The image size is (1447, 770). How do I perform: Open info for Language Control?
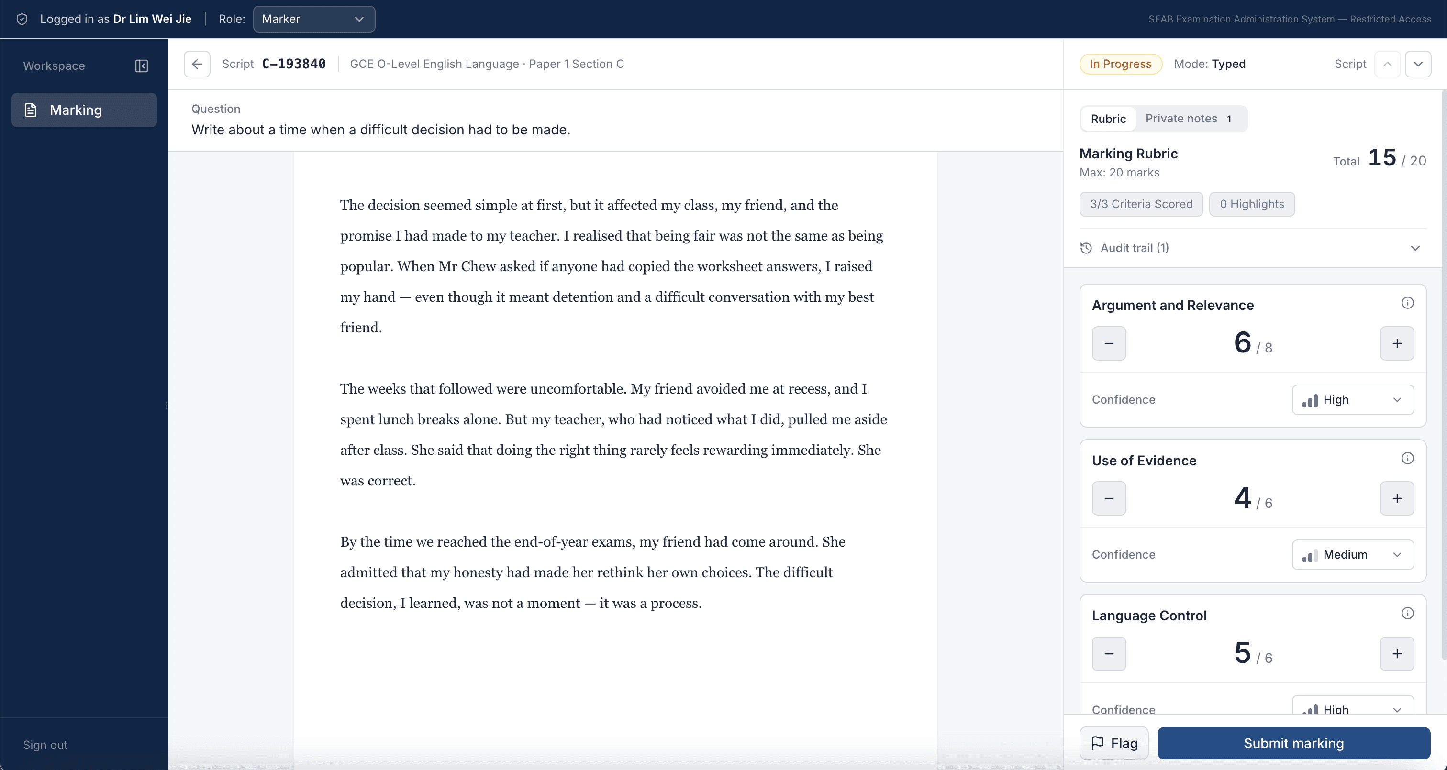(1407, 613)
